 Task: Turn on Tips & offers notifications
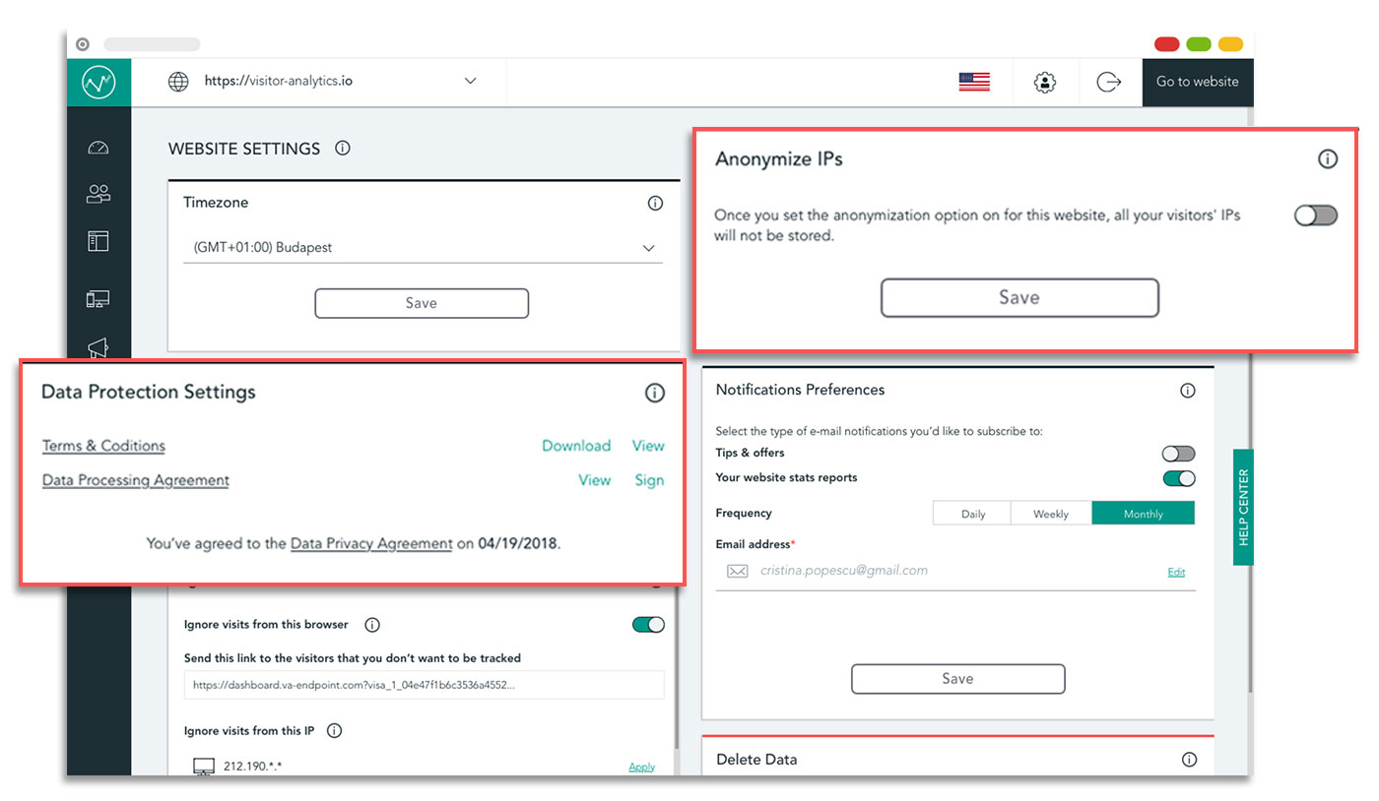coord(1178,454)
